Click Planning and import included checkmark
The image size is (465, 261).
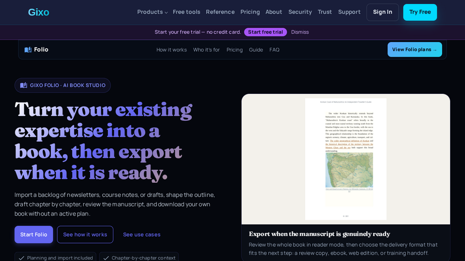click(x=21, y=258)
